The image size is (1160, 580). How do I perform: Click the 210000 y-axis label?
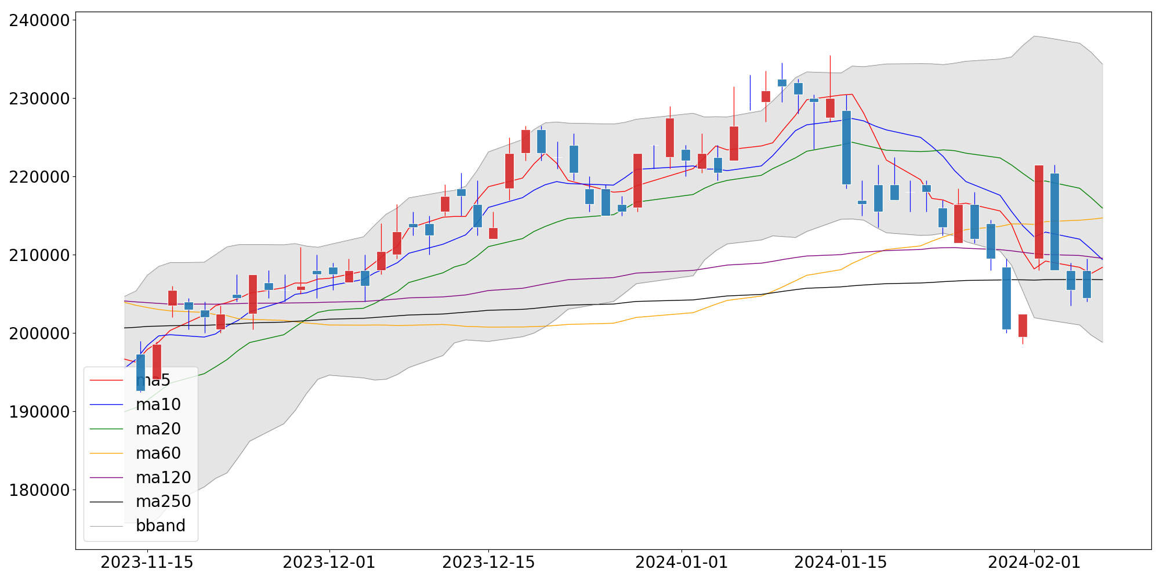(x=39, y=255)
